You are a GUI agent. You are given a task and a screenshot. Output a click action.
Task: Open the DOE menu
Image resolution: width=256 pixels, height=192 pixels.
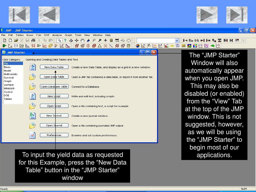coord(46,35)
